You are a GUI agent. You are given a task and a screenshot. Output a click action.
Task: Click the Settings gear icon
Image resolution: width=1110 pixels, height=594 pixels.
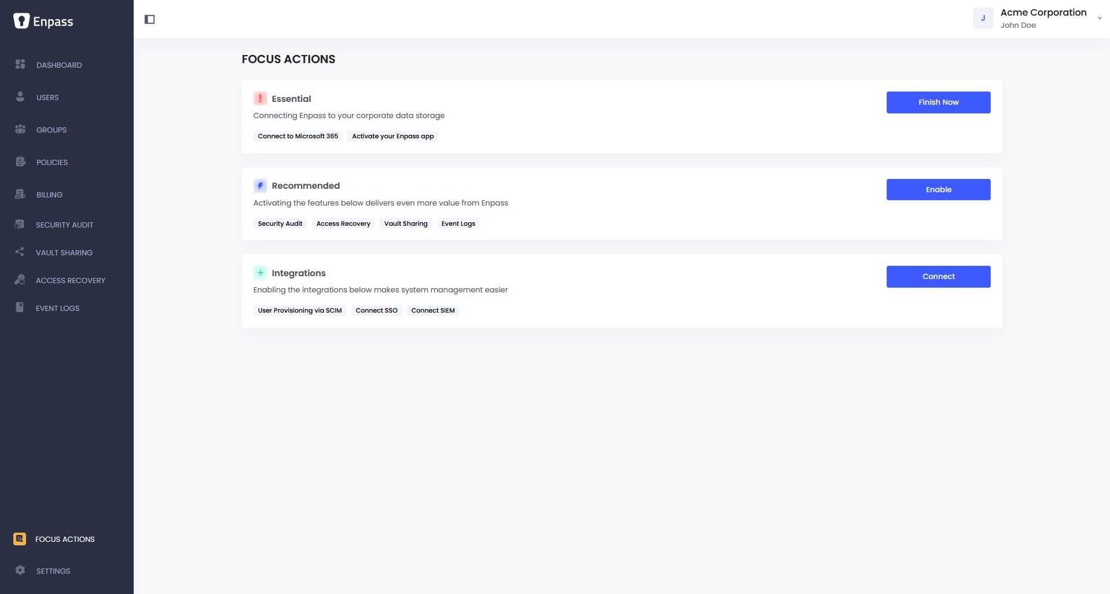click(x=20, y=570)
